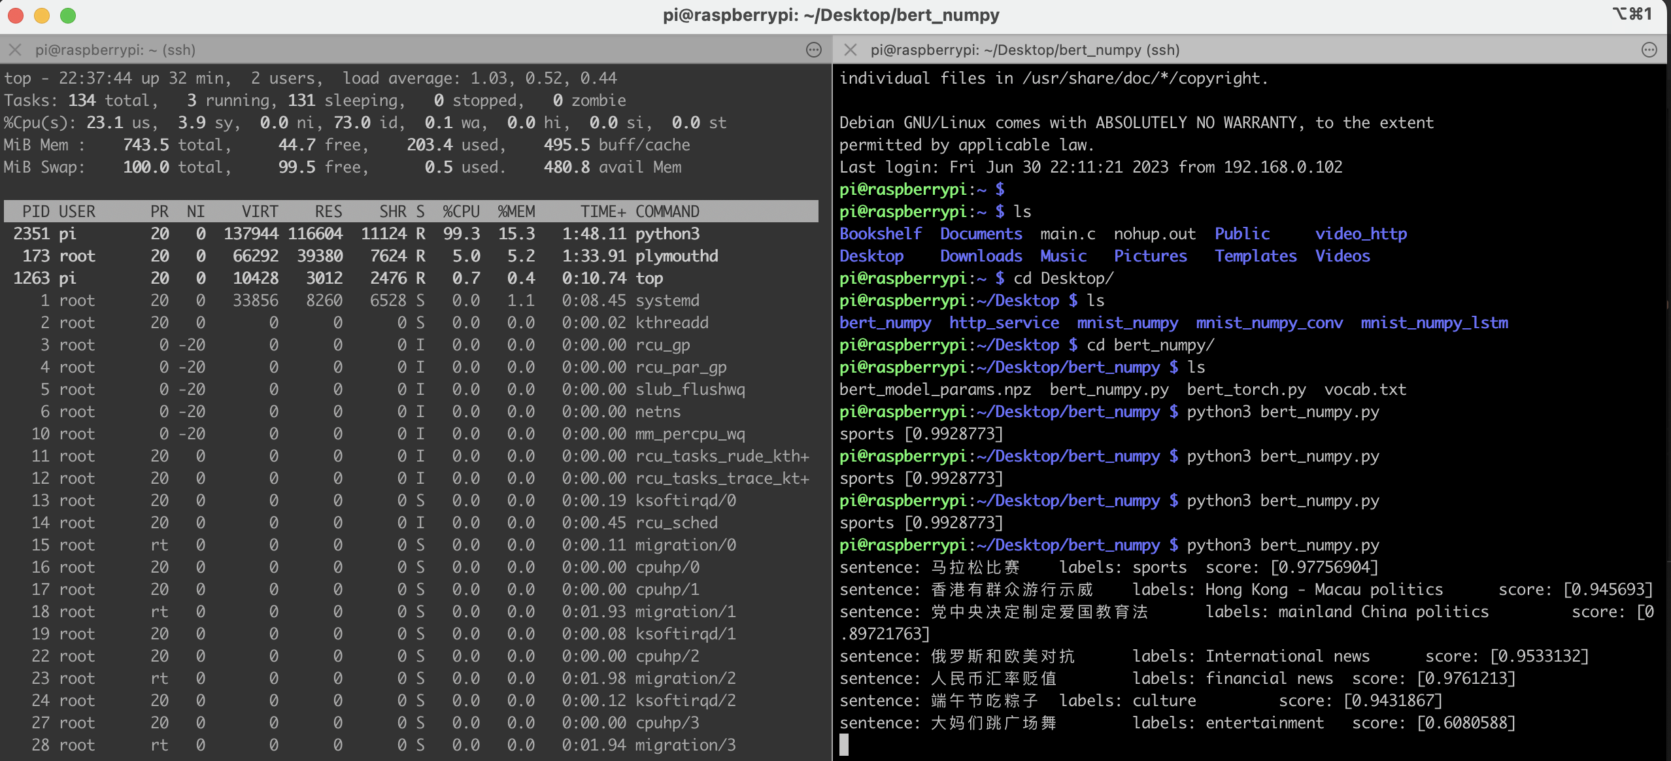Click the 'Bookshelf' directory name in ls output

[x=881, y=234]
